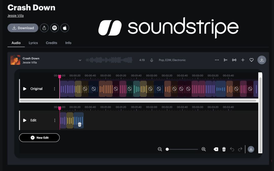
Task: Click the share icon next to Download
Action: tap(44, 28)
